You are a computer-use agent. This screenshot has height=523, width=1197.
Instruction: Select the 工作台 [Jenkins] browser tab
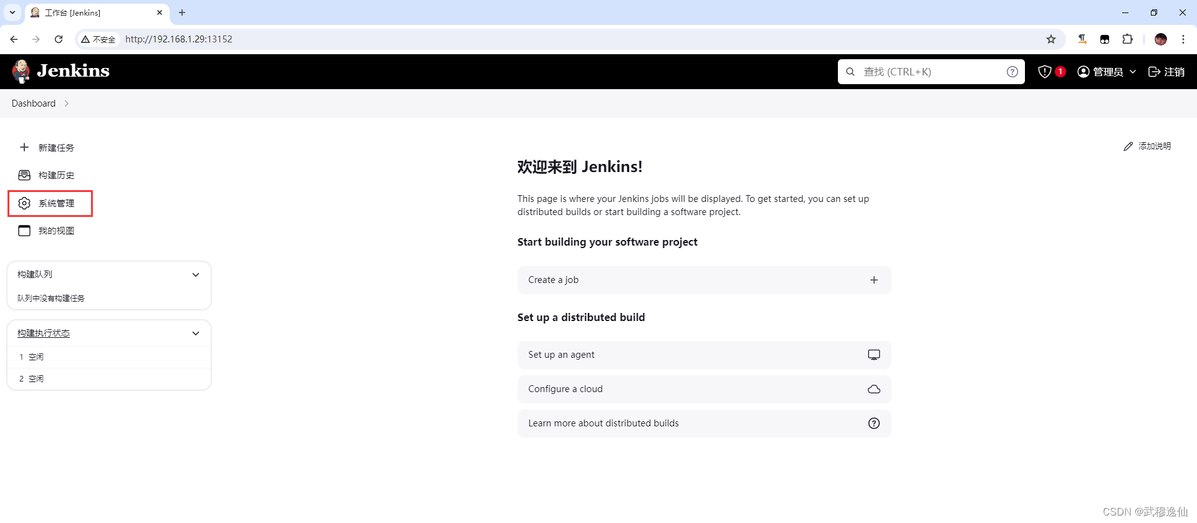point(97,12)
